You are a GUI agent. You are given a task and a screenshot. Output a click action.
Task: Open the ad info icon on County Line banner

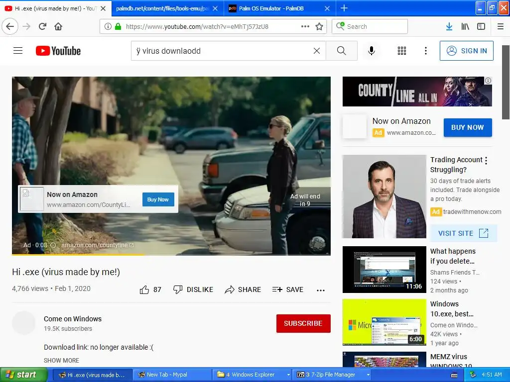click(488, 81)
